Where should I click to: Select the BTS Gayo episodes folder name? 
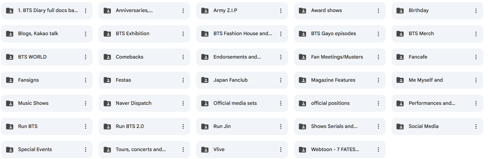[x=334, y=34]
